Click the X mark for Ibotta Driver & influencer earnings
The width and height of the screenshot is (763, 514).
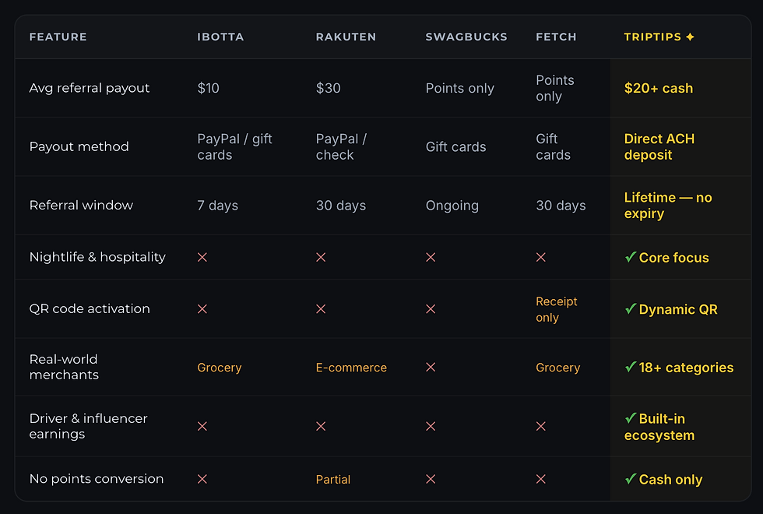[202, 427]
